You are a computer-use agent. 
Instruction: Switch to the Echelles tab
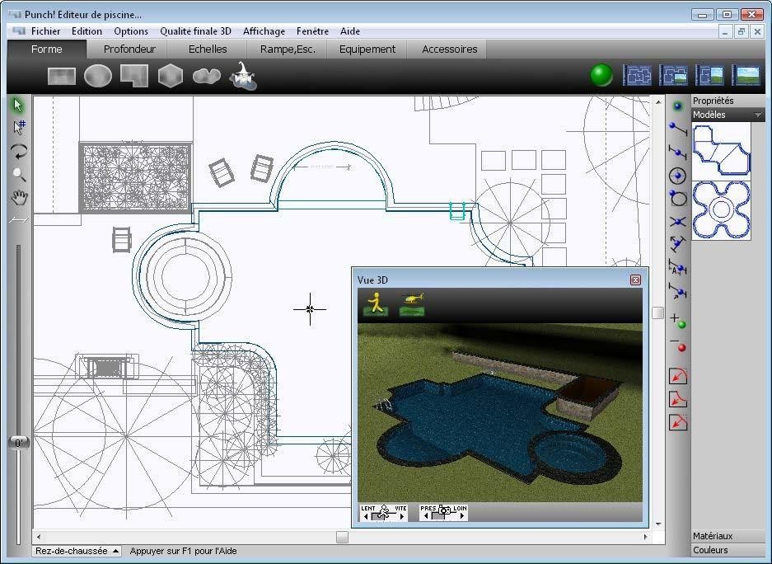208,49
